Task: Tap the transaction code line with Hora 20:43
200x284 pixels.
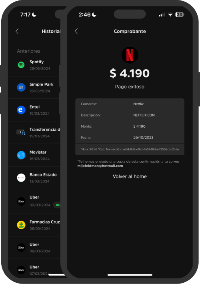Action: (x=130, y=149)
